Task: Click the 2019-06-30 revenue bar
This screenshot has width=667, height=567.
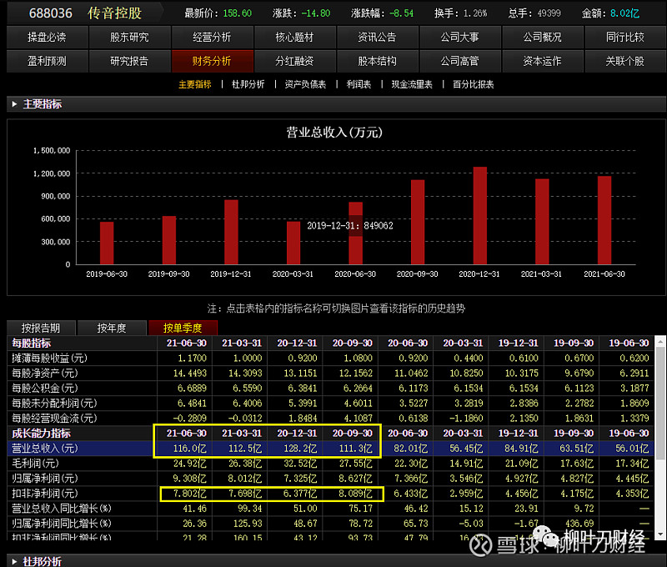Action: [107, 243]
